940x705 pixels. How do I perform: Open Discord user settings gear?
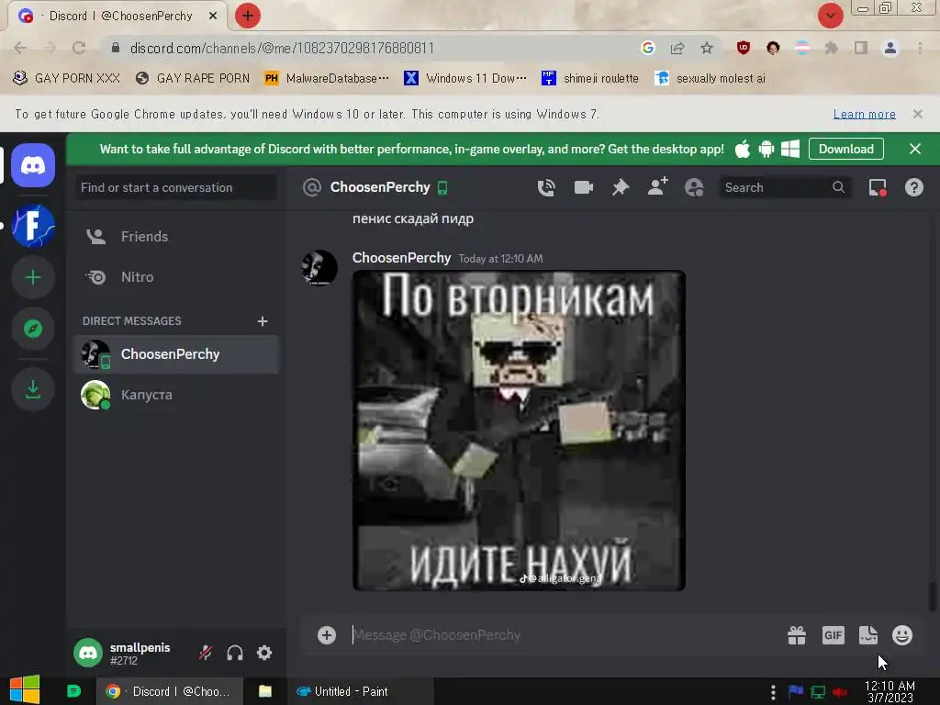(x=264, y=653)
